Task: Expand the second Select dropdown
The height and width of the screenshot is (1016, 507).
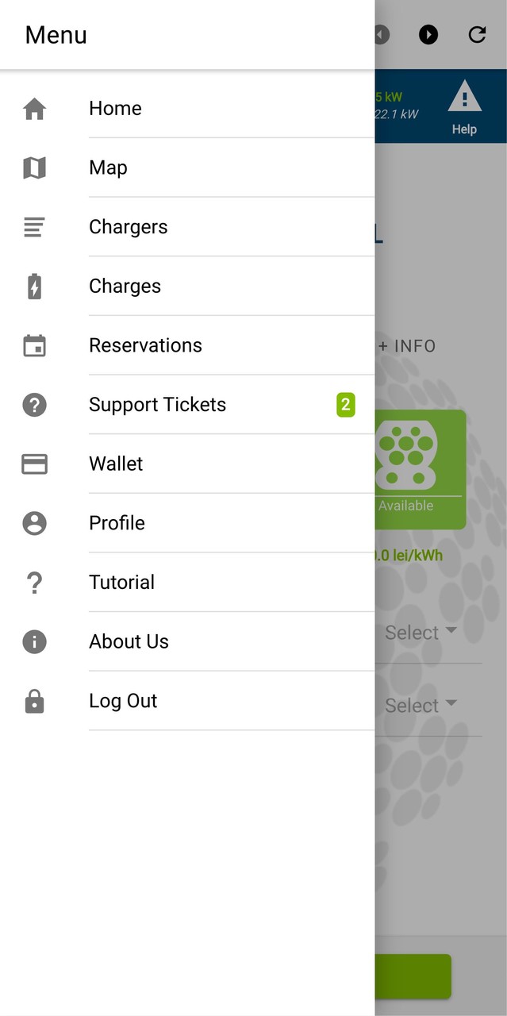Action: coord(421,705)
